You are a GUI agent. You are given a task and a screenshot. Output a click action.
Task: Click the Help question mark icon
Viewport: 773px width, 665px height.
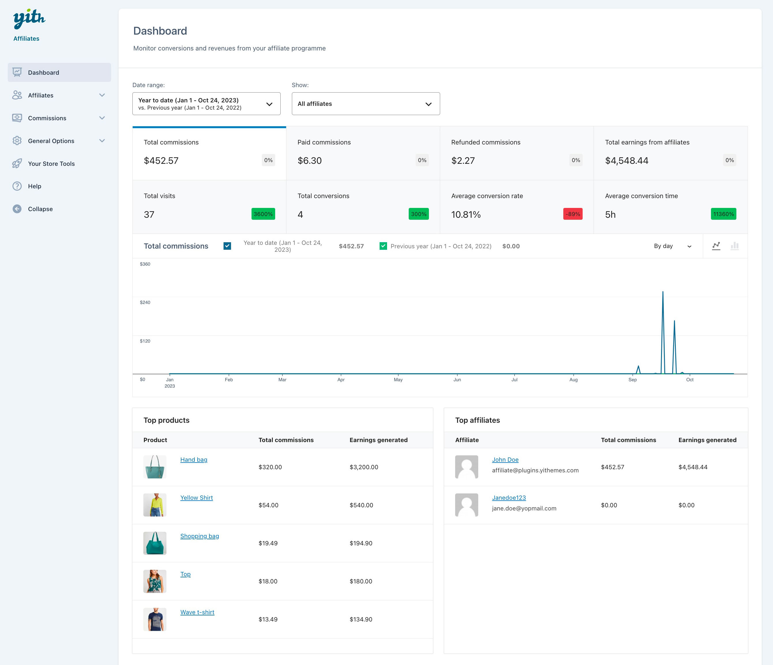click(x=17, y=186)
